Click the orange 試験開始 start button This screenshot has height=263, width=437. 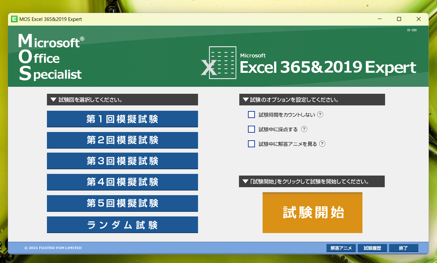[312, 212]
